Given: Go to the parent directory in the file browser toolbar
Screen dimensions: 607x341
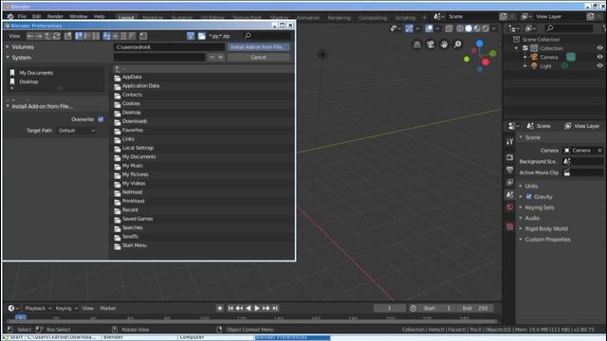Looking at the screenshot, I should coord(47,36).
